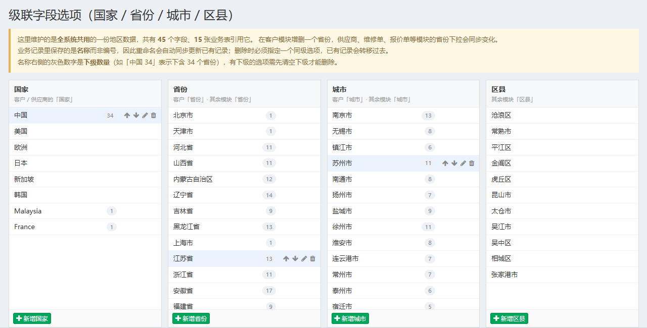Open 浙江省 in the province list

(244, 275)
